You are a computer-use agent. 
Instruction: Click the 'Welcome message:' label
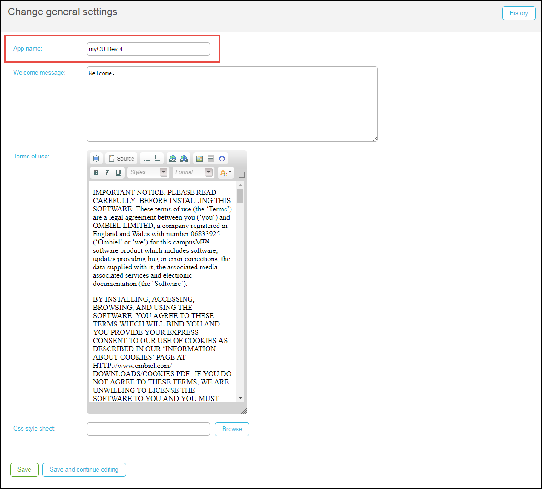40,73
